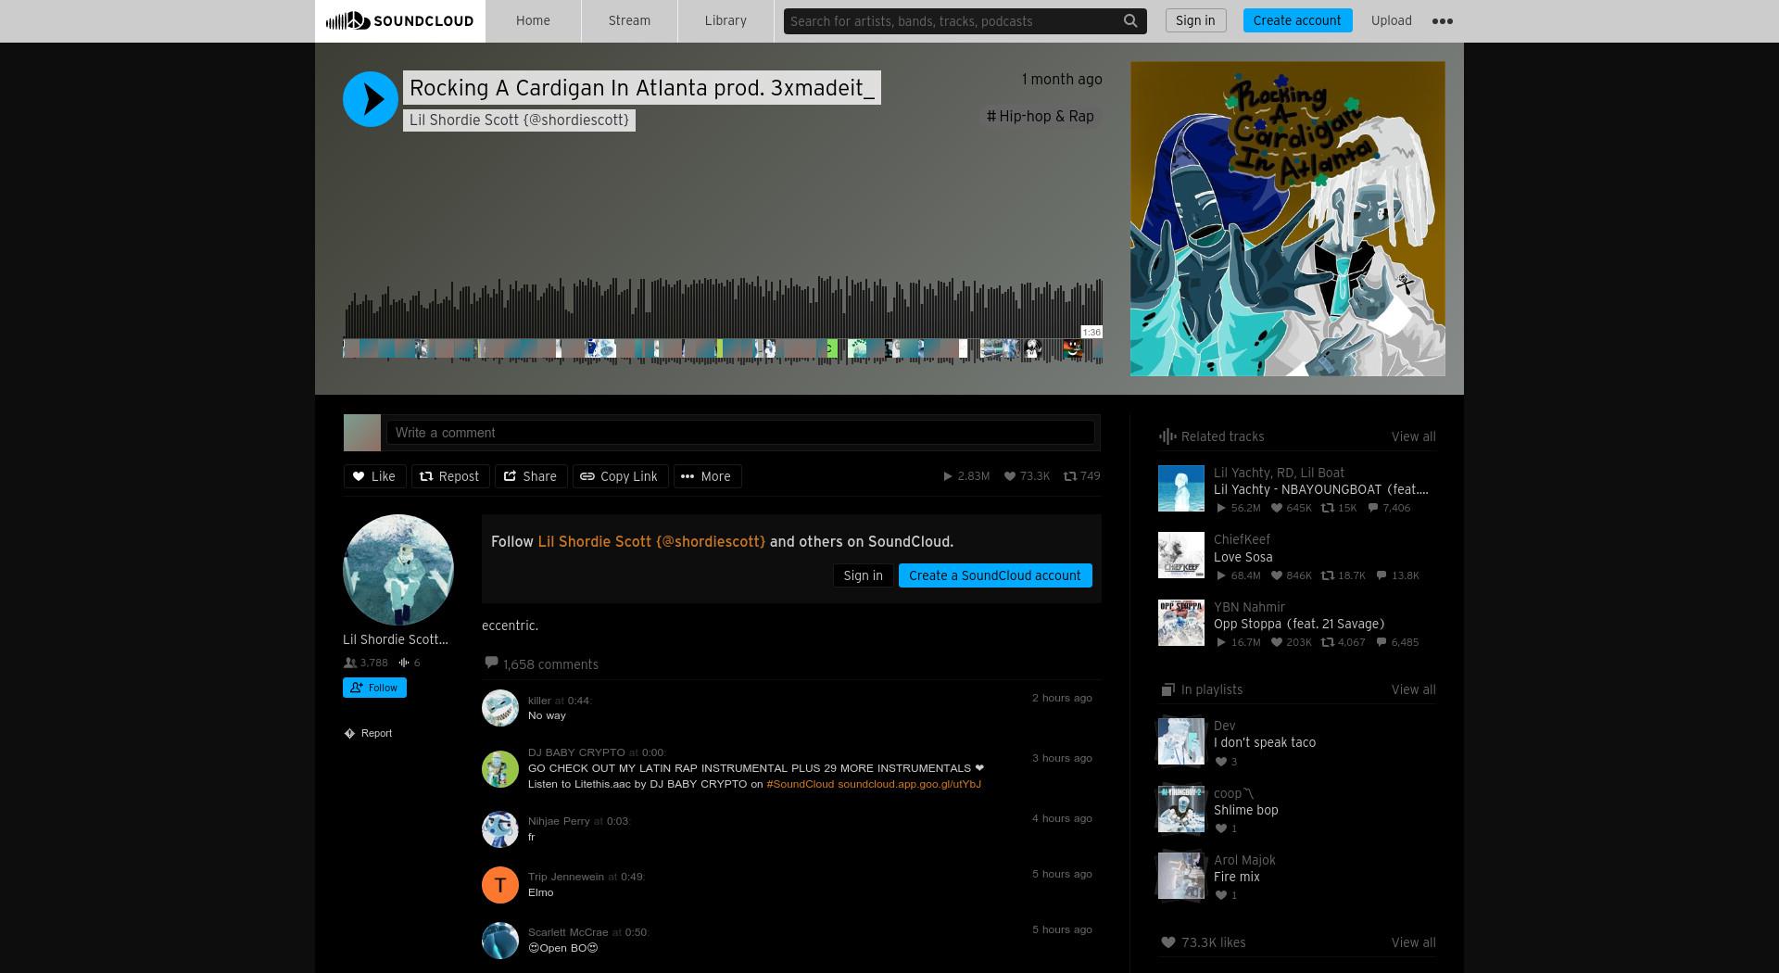
Task: Open YBN Nahmir artist link
Action: pyautogui.click(x=1249, y=607)
